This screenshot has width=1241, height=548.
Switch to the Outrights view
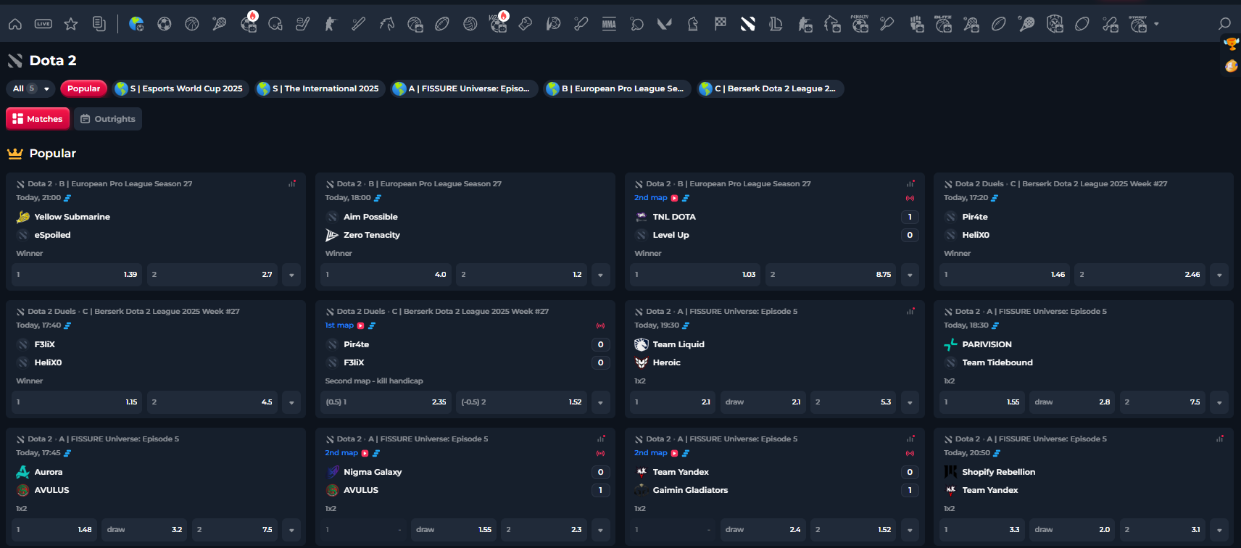coord(108,119)
